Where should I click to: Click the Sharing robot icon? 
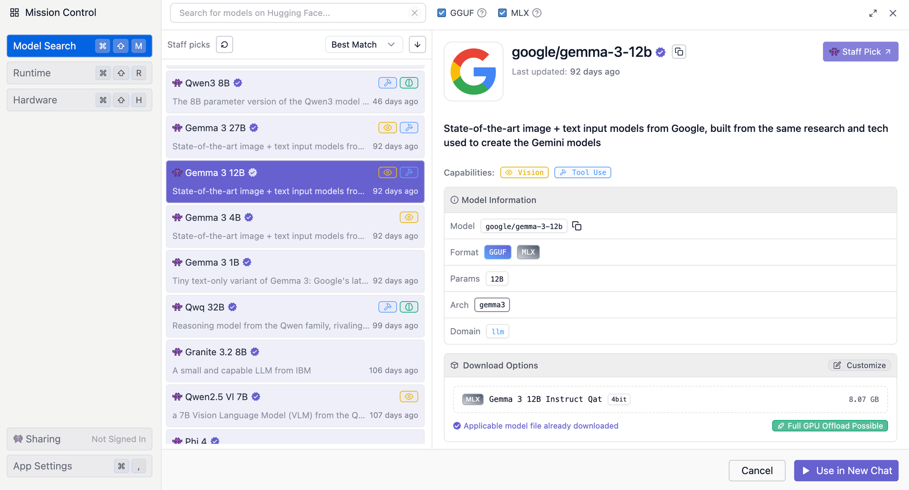click(18, 439)
